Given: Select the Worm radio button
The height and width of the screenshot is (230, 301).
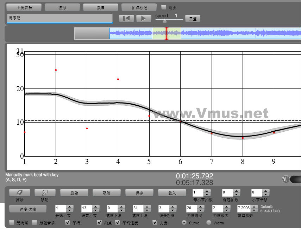Looking at the screenshot, I should pos(209,223).
